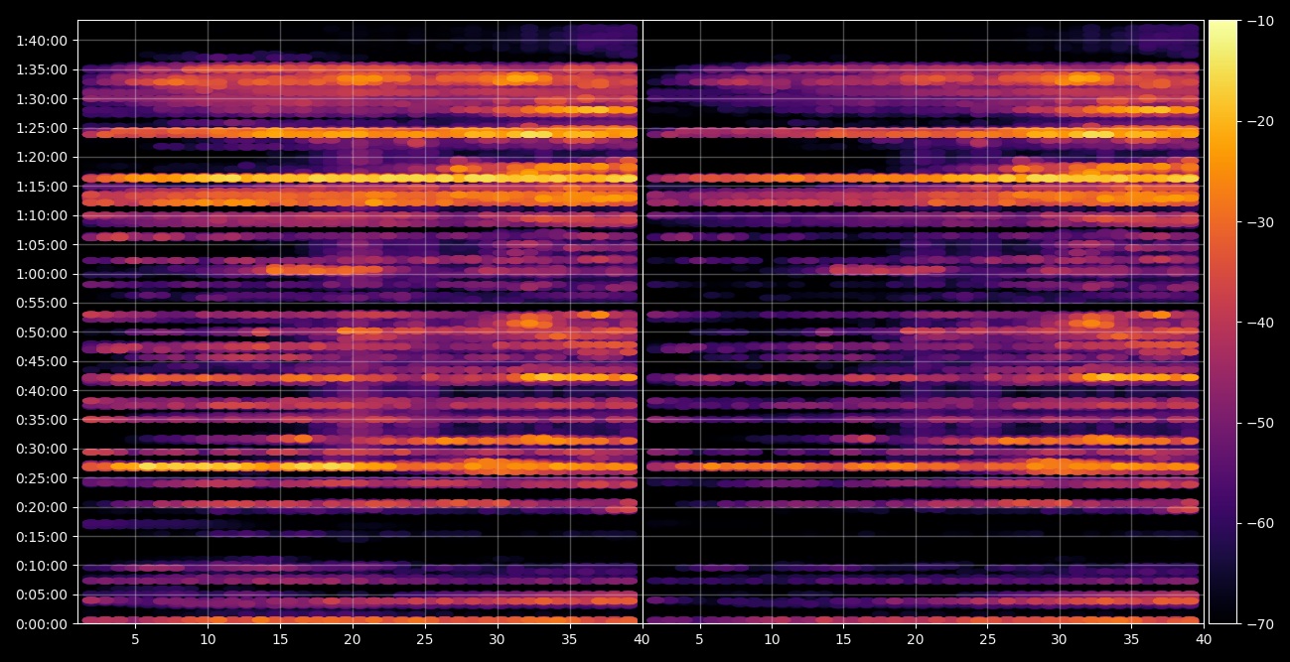Select the −50 colorbar value

pyautogui.click(x=1259, y=423)
